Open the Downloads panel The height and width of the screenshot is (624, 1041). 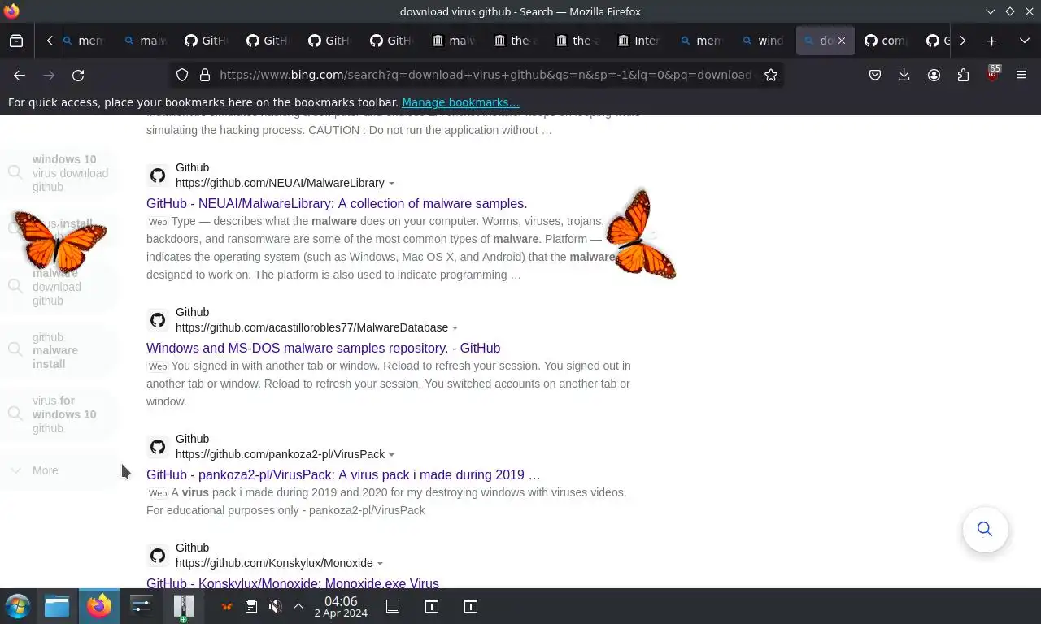coord(904,75)
